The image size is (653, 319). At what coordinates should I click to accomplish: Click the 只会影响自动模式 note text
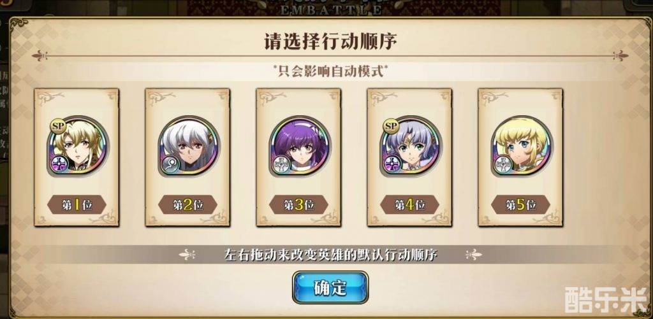[x=330, y=71]
